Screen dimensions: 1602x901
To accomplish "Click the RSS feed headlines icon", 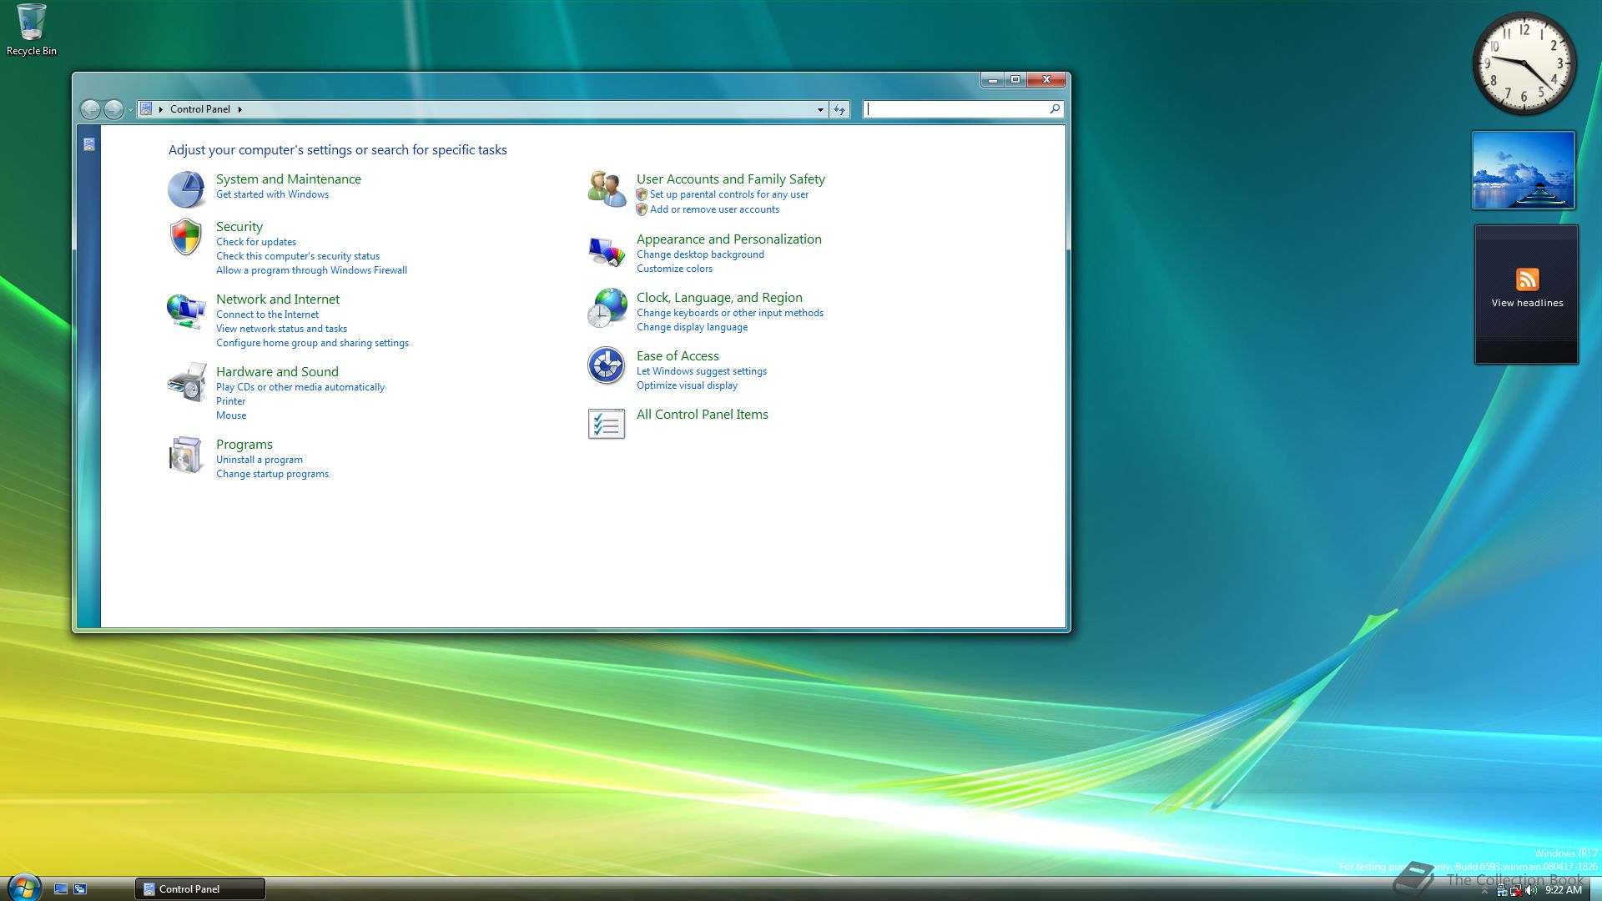I will [1527, 279].
